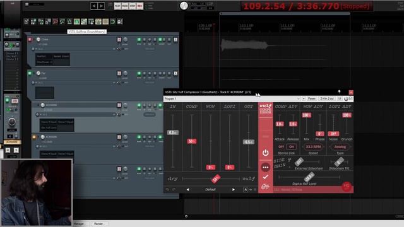Viewport: 404px width, 227px height.
Task: Click the WOW 0% slider handle
Action: tap(210, 168)
